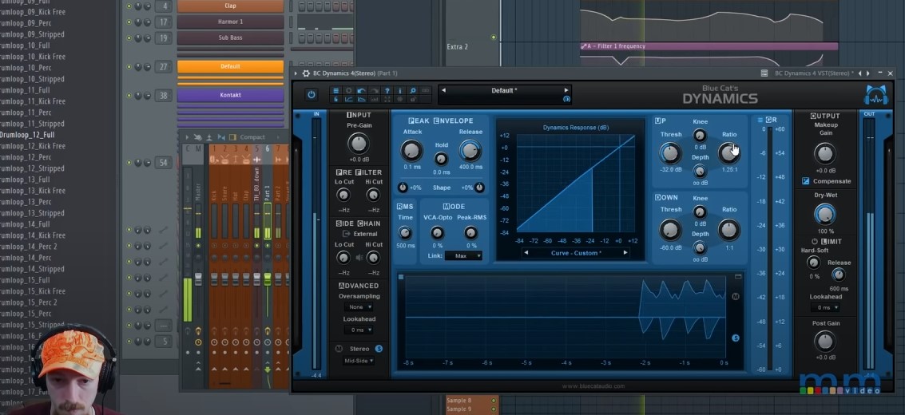The width and height of the screenshot is (905, 415).
Task: Click the Pre-Gain knob
Action: tap(359, 144)
